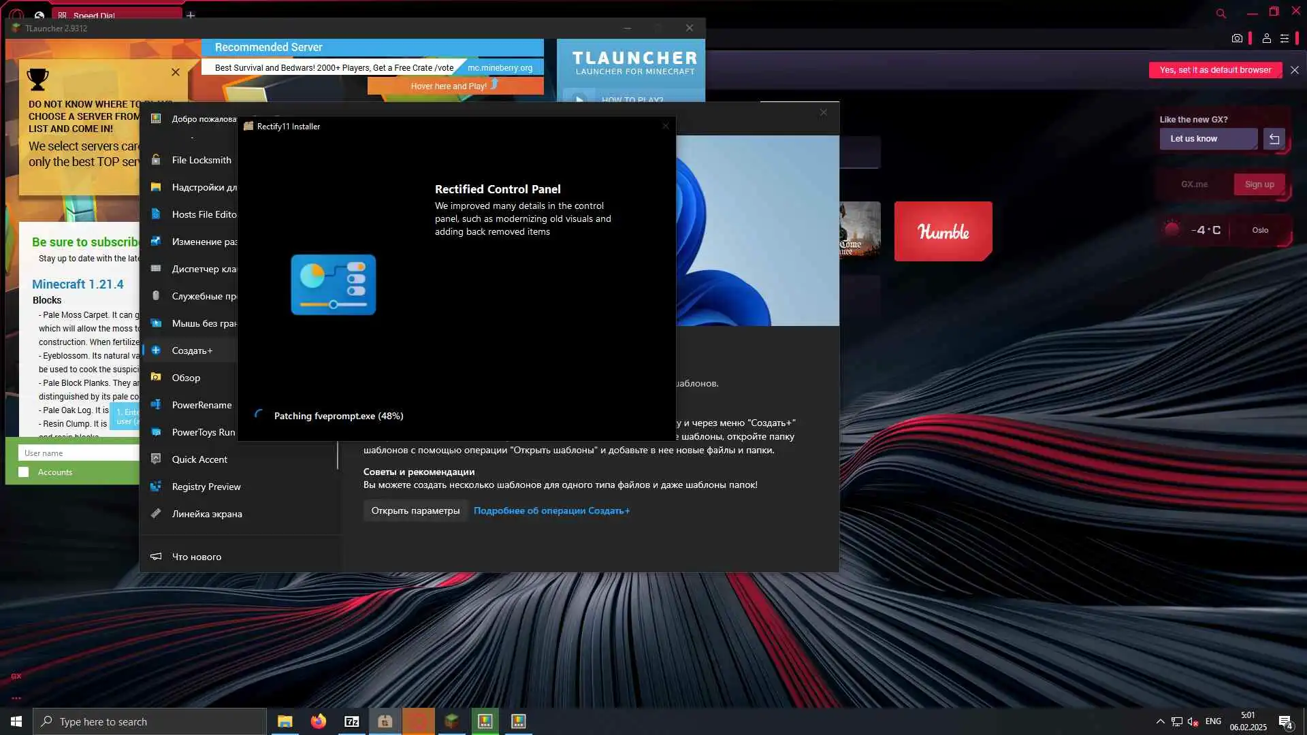
Task: Follow Подробнее об операции Создать+ link
Action: tap(551, 510)
